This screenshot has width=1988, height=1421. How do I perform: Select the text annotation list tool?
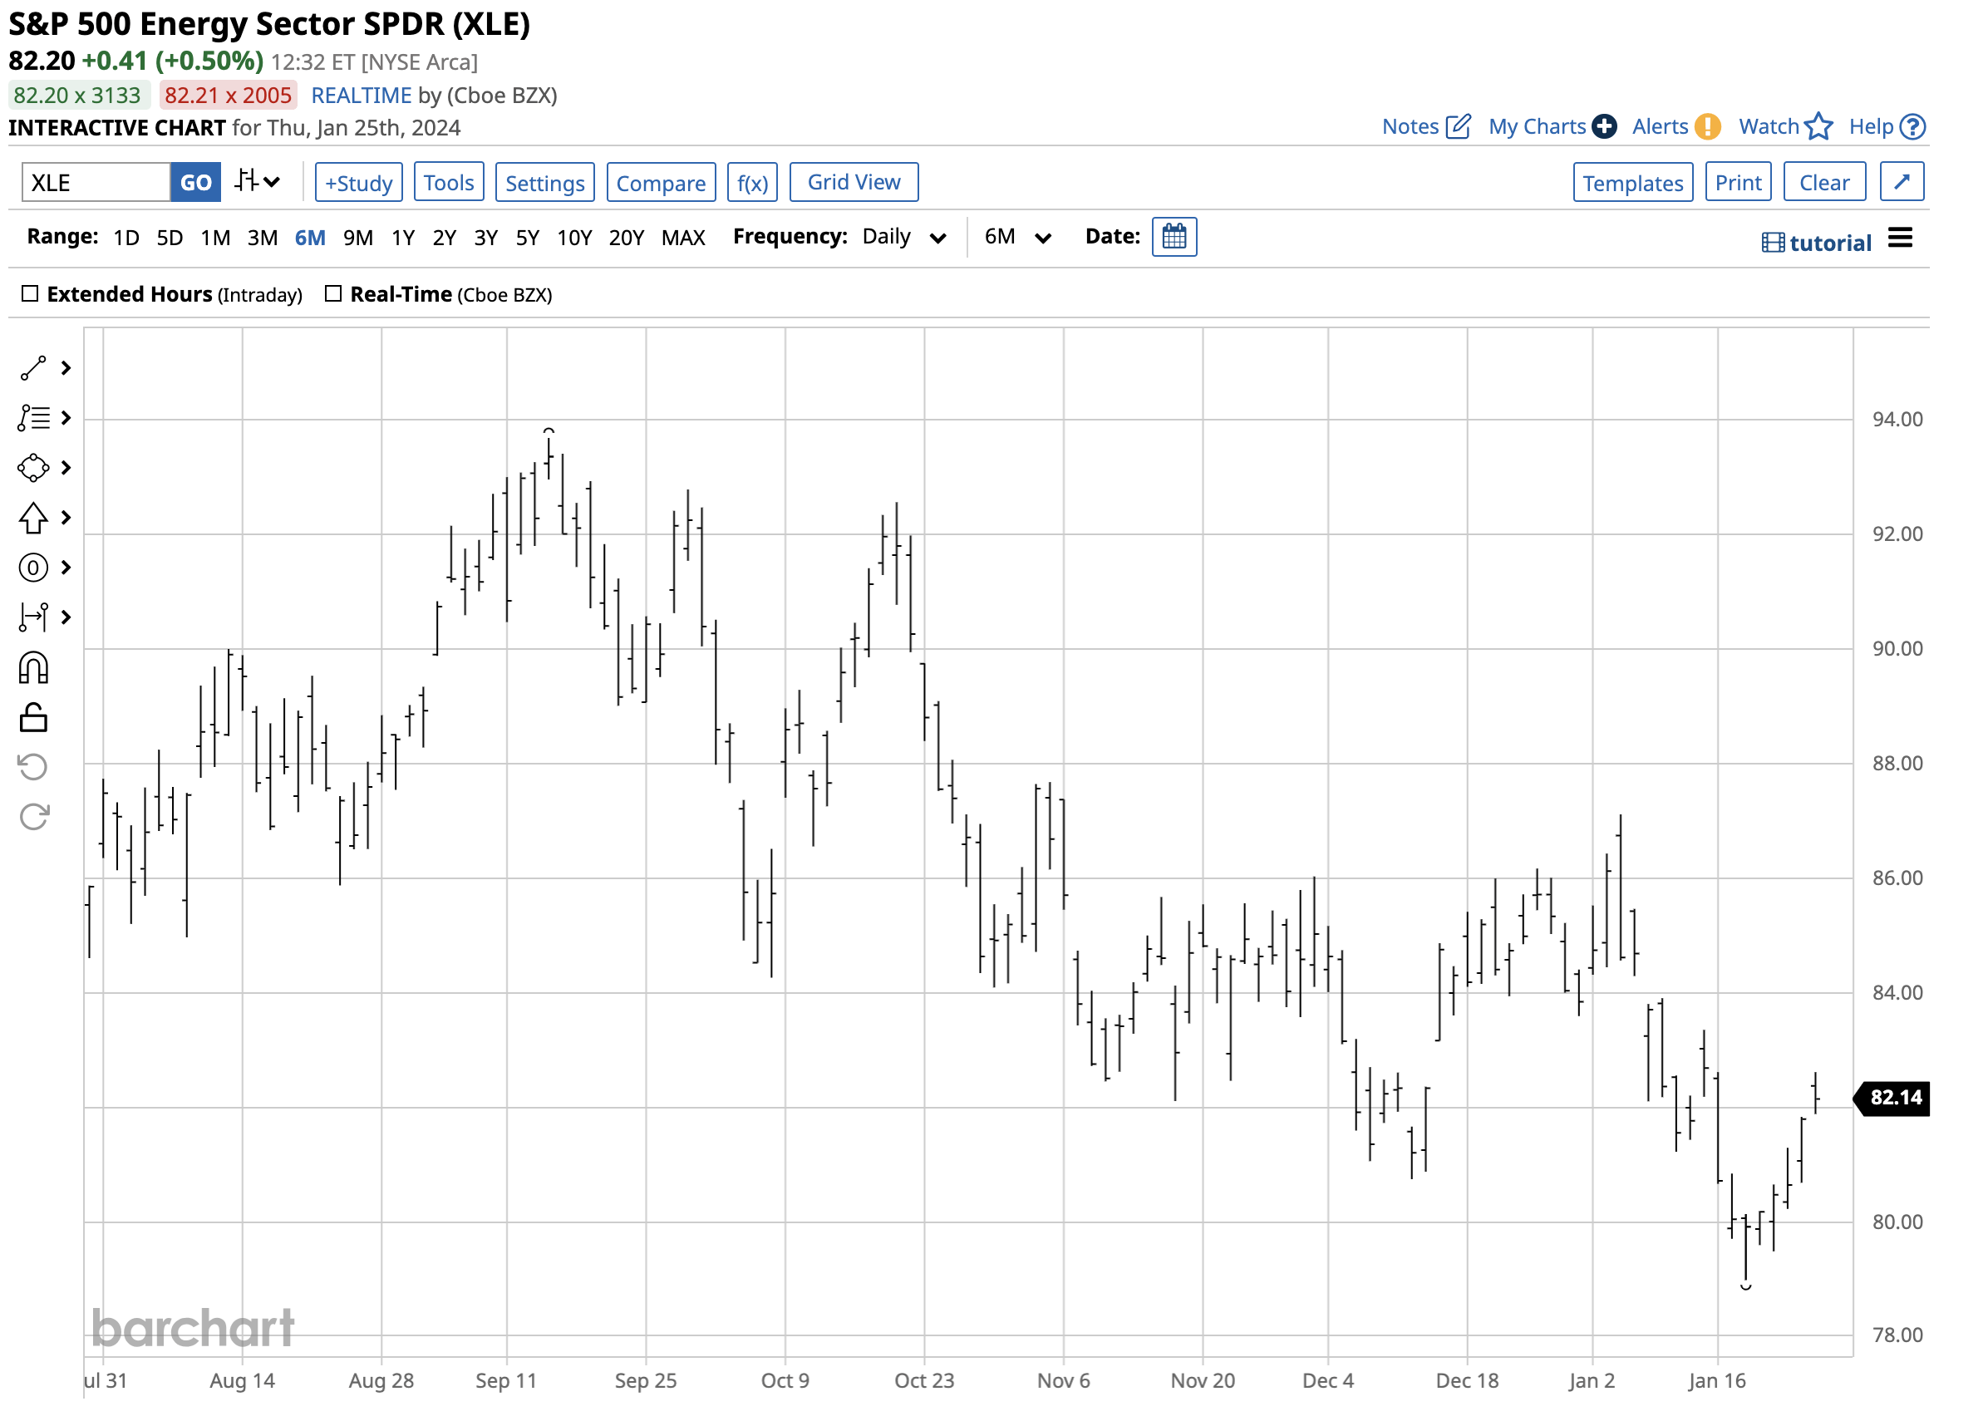pos(33,417)
